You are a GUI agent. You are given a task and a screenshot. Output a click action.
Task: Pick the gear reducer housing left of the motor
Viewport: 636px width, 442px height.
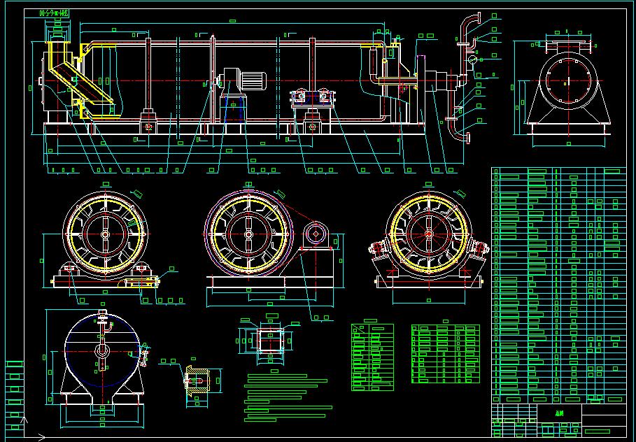coord(232,81)
